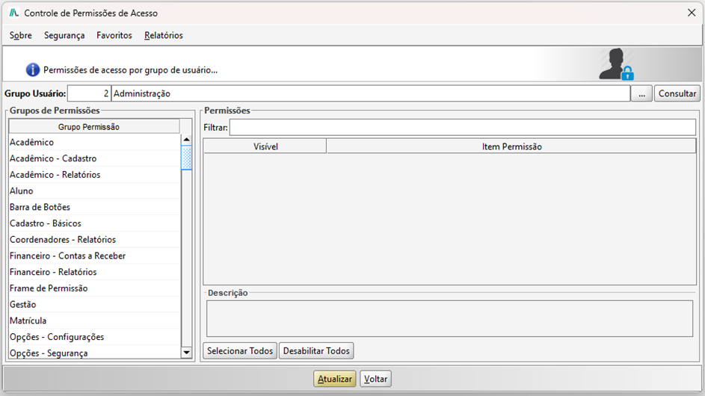This screenshot has height=396, width=705.
Task: Click the permission groups scrollbar thumb
Action: [x=187, y=158]
